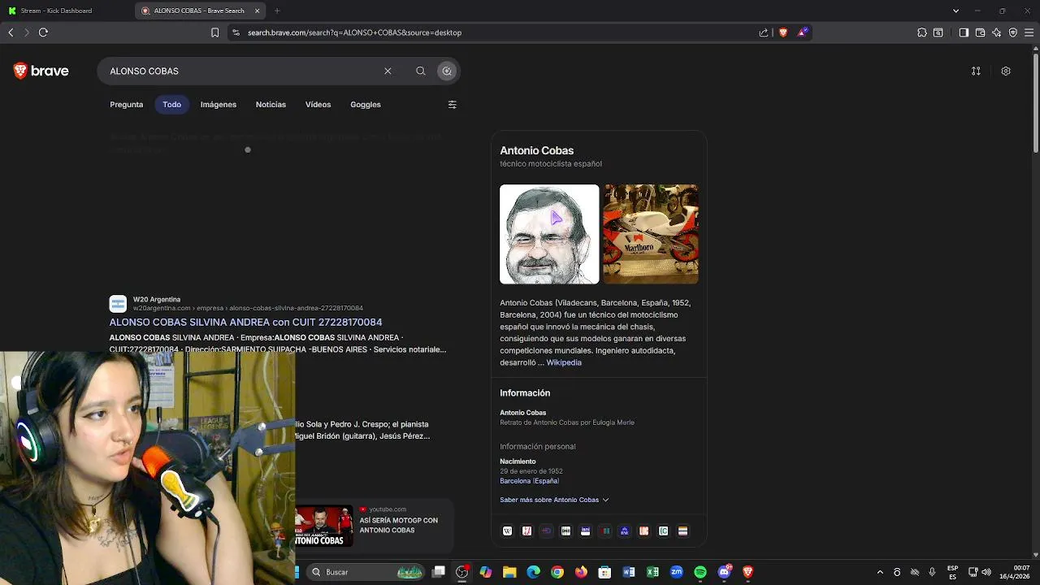
Task: Open taskbar volume control
Action: (x=986, y=572)
